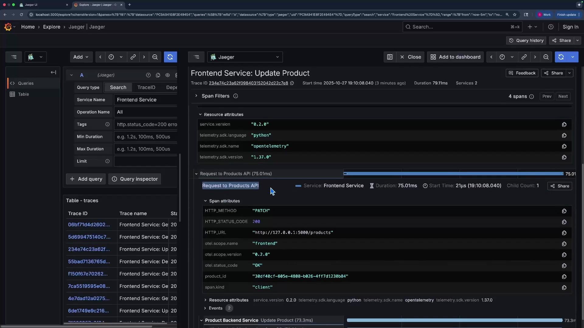
Task: Click the Feedback button
Action: (x=522, y=73)
